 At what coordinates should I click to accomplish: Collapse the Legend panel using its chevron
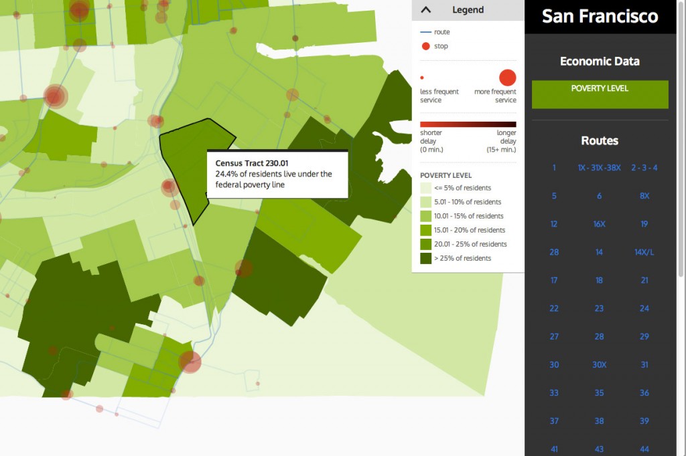425,9
